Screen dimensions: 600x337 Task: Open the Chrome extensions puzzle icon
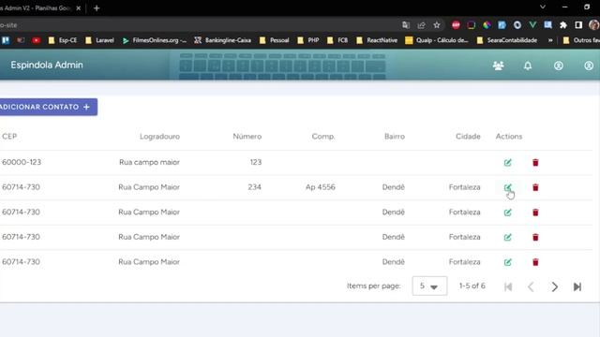pyautogui.click(x=562, y=25)
